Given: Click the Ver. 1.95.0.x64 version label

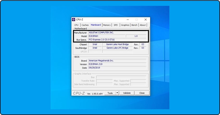Looking at the screenshot, I should coord(95,94).
